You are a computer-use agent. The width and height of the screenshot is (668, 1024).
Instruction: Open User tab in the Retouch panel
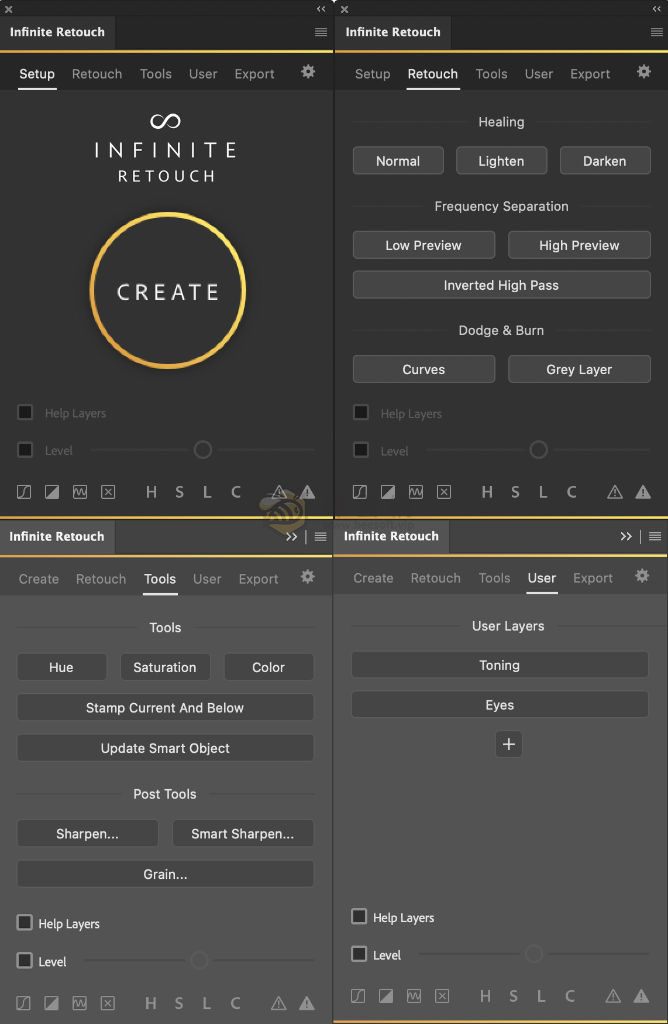point(539,74)
